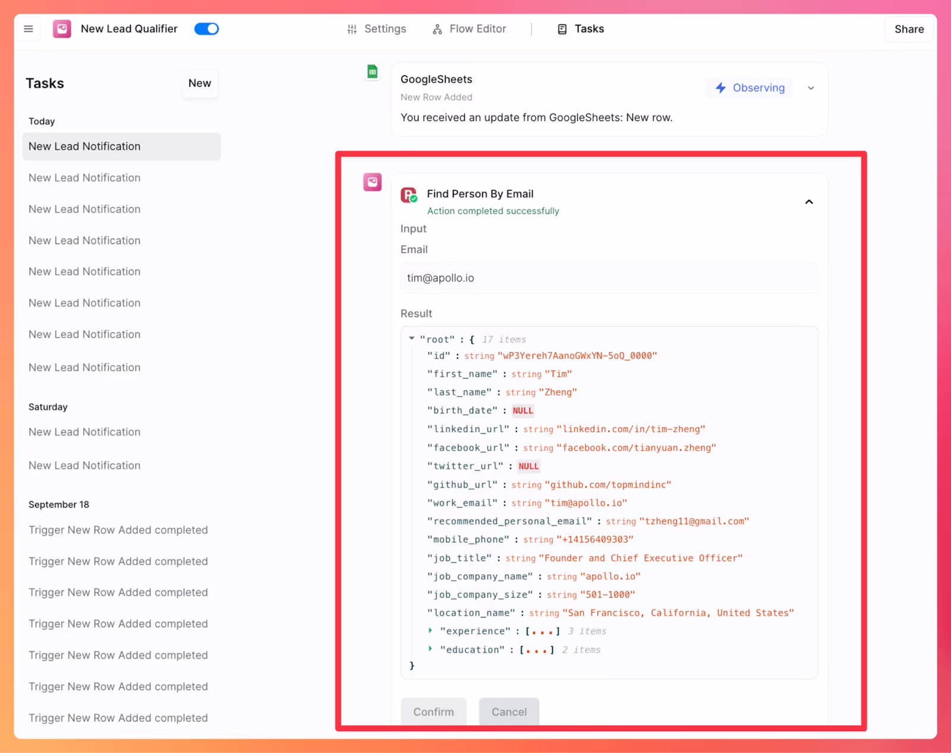Viewport: 951px width, 753px height.
Task: Open the Settings tab
Action: point(377,29)
